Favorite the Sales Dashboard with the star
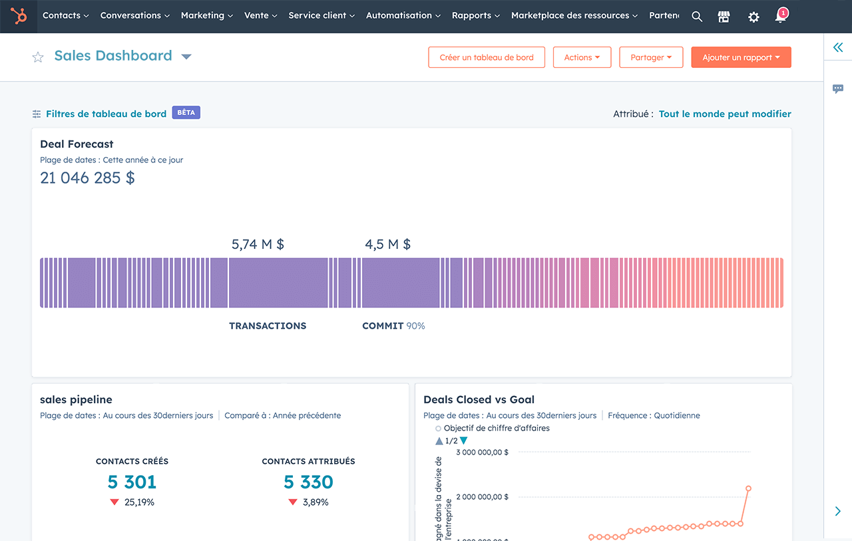This screenshot has width=852, height=541. tap(38, 57)
